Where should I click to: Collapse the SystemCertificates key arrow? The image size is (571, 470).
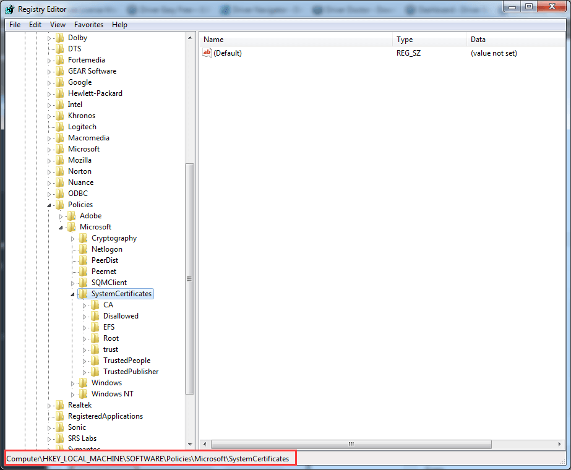(x=73, y=294)
